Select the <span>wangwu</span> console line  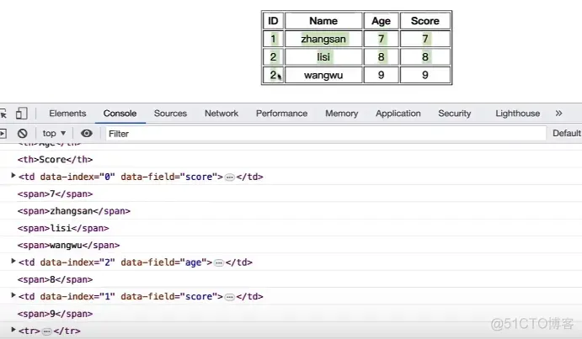68,245
